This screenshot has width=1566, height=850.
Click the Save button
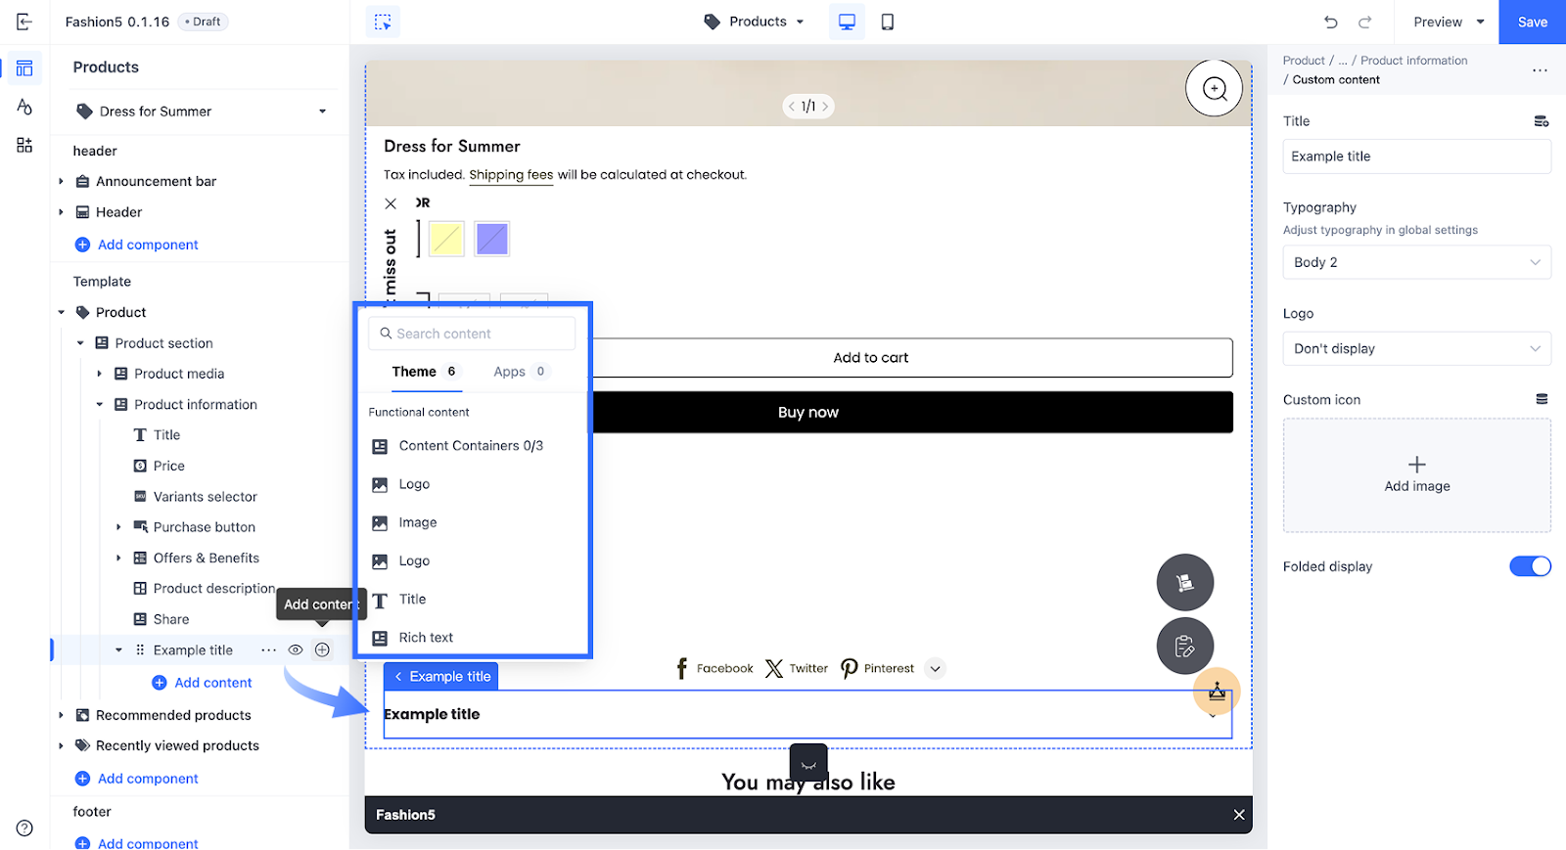coord(1532,22)
